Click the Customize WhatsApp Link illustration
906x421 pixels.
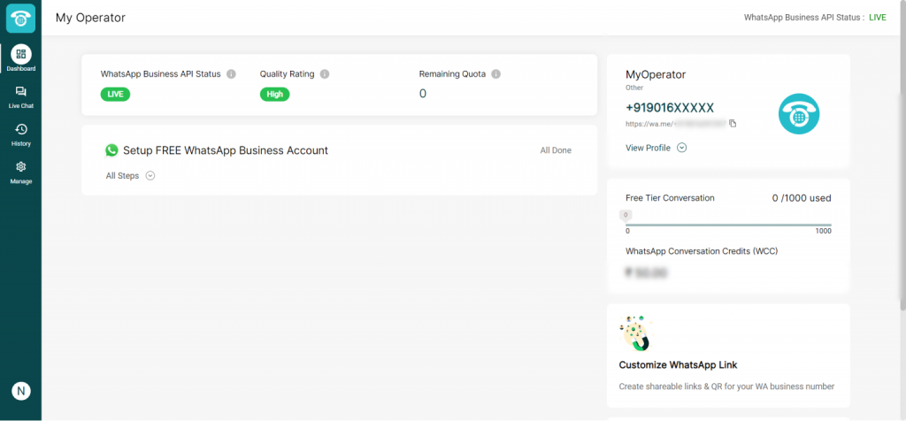click(635, 333)
